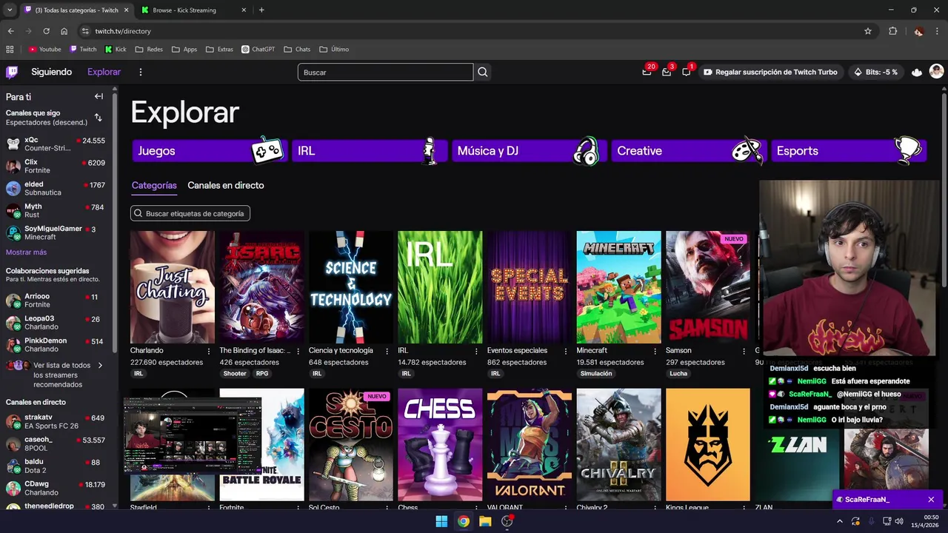Image resolution: width=948 pixels, height=533 pixels.
Task: Open the Chess category thumbnail
Action: pyautogui.click(x=440, y=445)
